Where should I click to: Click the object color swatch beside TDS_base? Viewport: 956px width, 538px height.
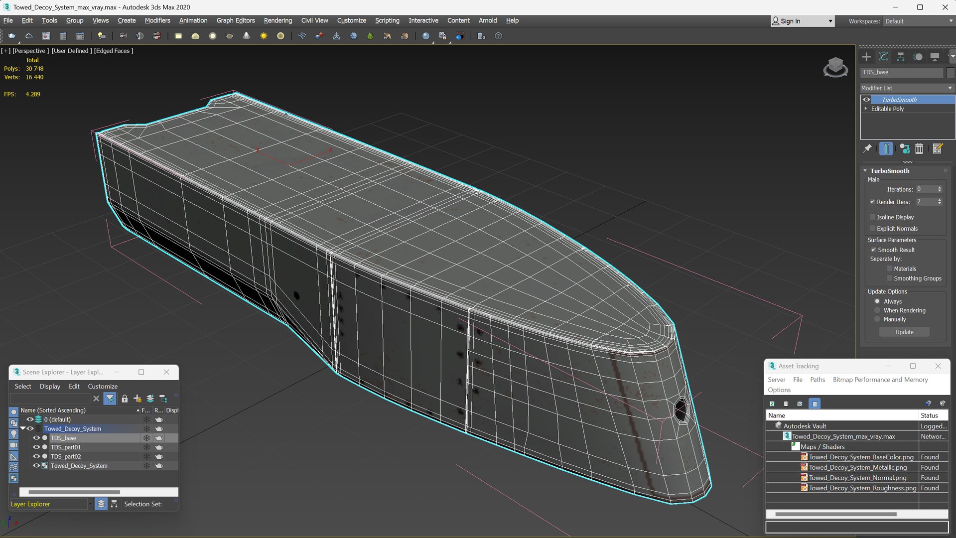pyautogui.click(x=950, y=73)
